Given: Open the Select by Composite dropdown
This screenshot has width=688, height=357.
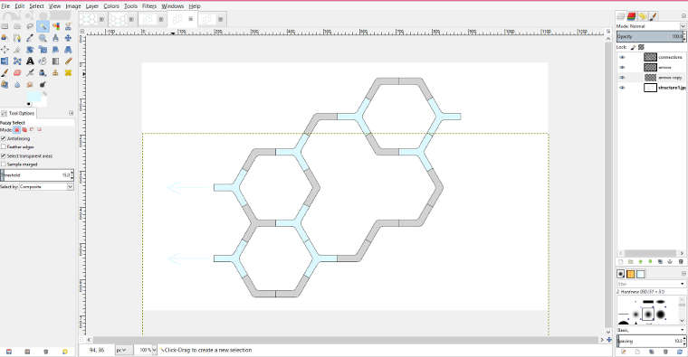Looking at the screenshot, I should (46, 186).
